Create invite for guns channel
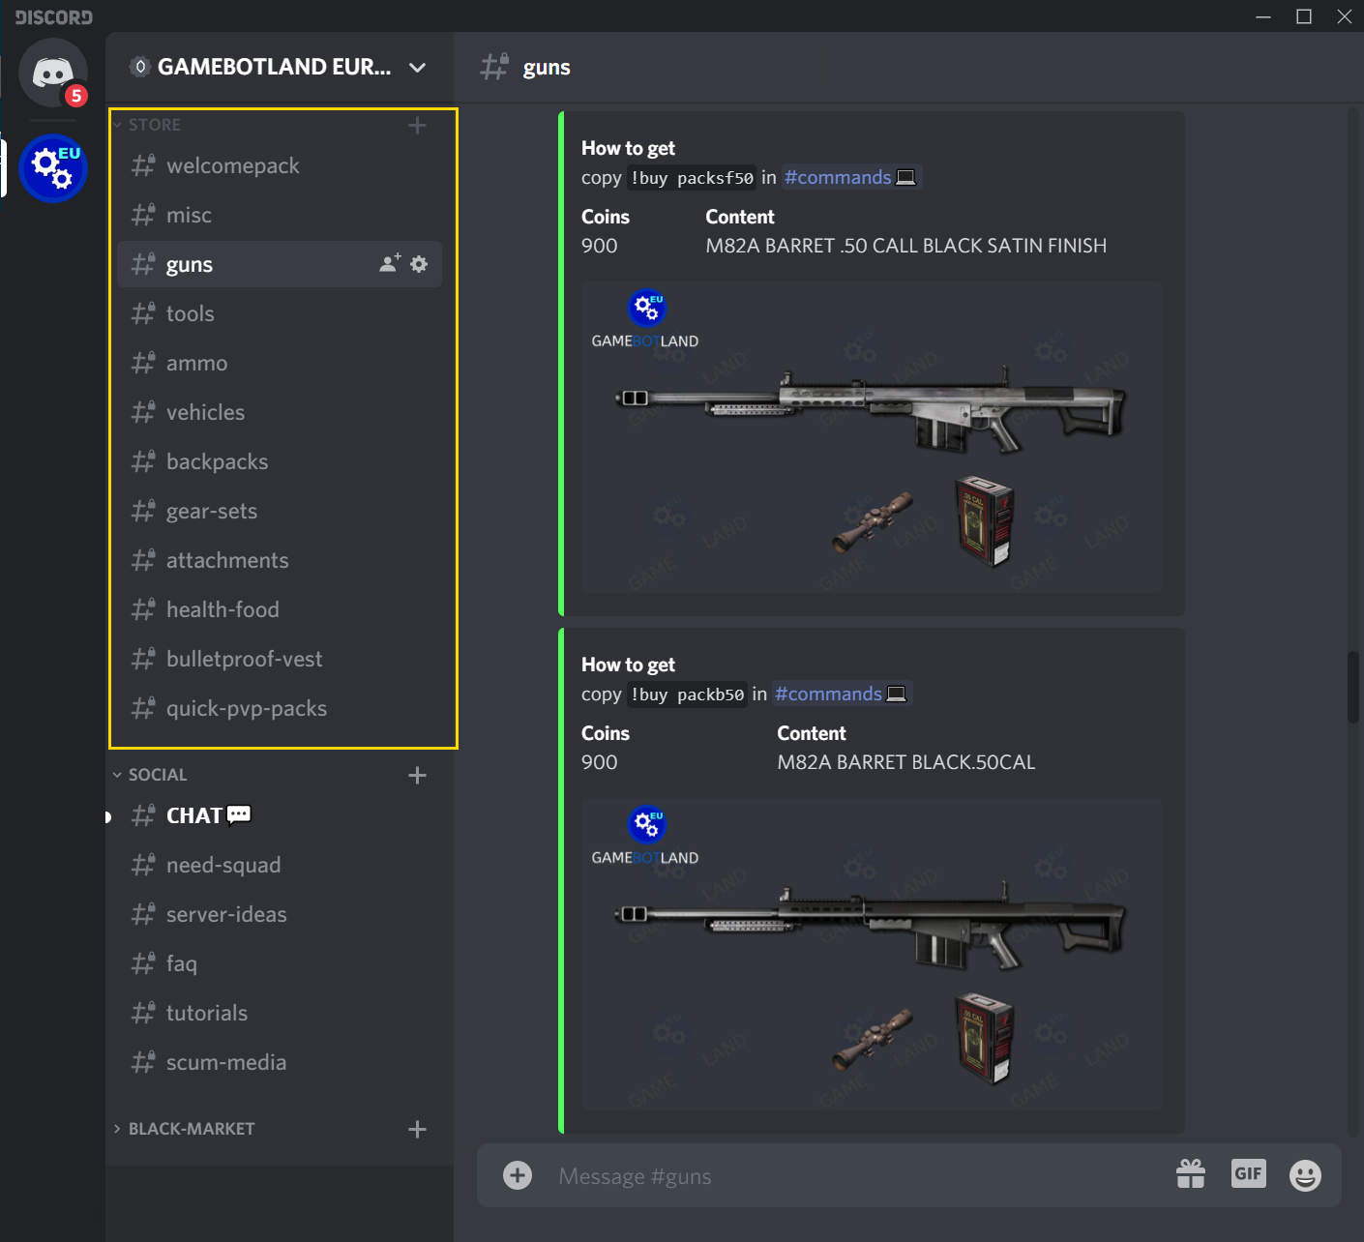 pos(390,263)
